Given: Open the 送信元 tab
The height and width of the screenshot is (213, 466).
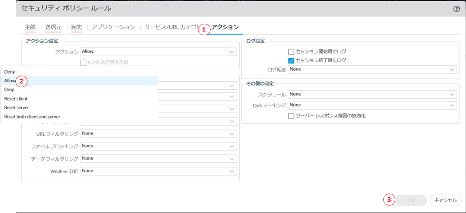Looking at the screenshot, I should click(53, 27).
